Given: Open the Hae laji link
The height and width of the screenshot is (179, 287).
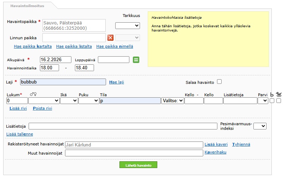Looking at the screenshot, I should pyautogui.click(x=117, y=82).
